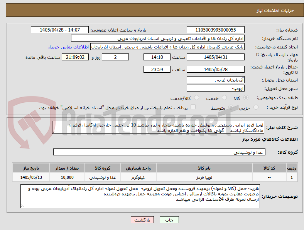Click the 10,000 quantity cell
304x230 pixels.
pyautogui.click(x=67, y=177)
